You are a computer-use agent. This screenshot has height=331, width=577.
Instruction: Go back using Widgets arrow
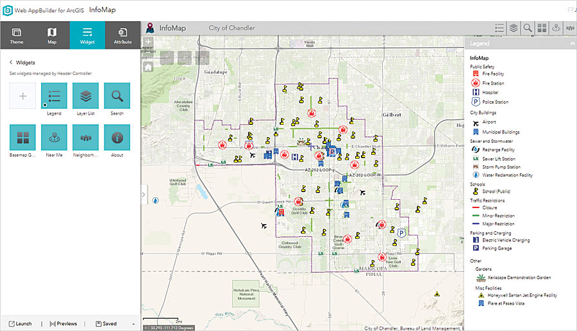click(x=11, y=63)
